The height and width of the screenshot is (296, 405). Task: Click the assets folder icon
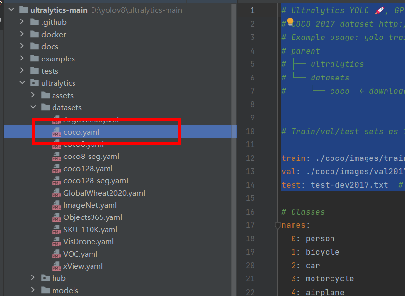click(46, 95)
